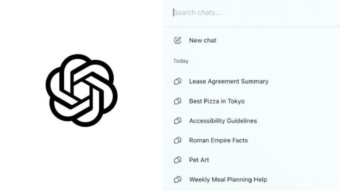Click chat bubble icon beside Lease Agreement Summary

pyautogui.click(x=178, y=81)
